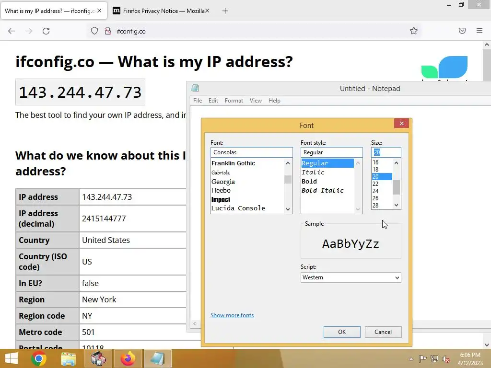This screenshot has width=491, height=368.
Task: Open the Script dropdown showing Western
Action: [351, 277]
